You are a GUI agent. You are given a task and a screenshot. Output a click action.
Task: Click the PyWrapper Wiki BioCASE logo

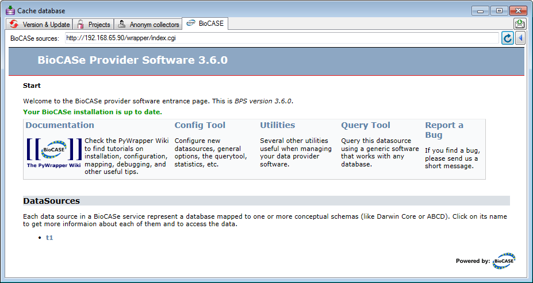tap(53, 149)
